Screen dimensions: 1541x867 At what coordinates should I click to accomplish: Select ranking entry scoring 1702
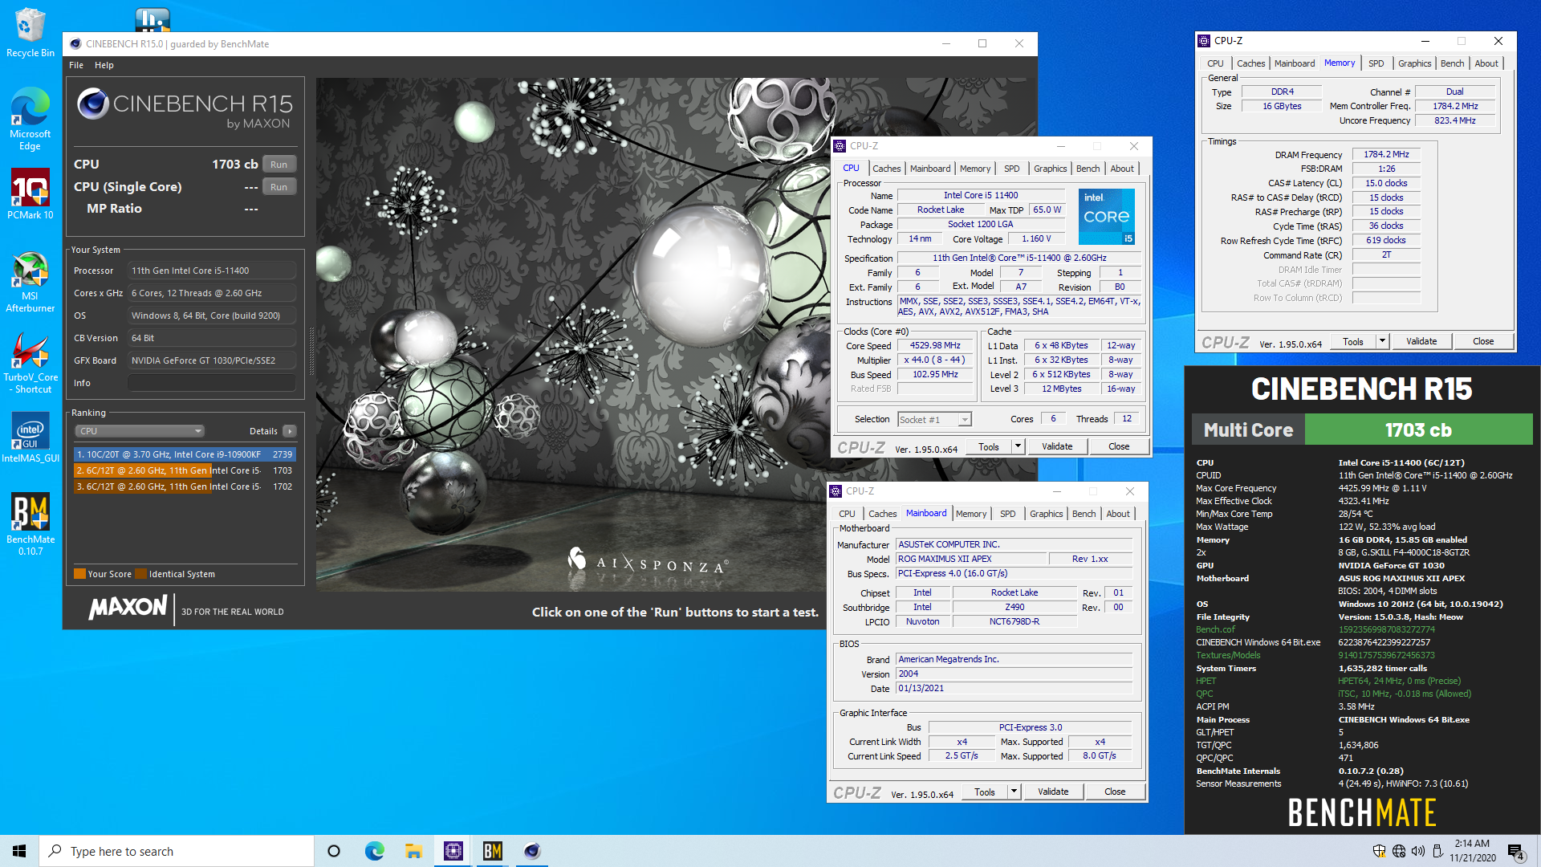pos(185,486)
